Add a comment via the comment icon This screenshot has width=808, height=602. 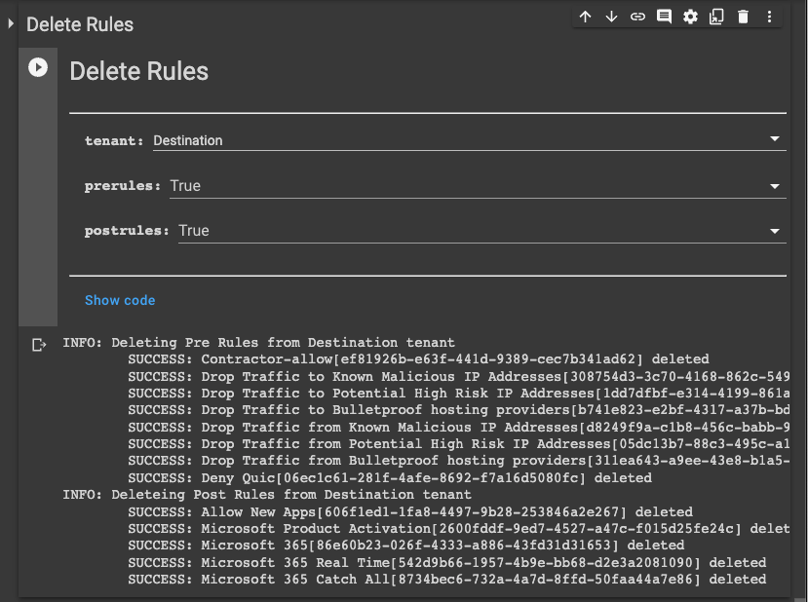664,17
